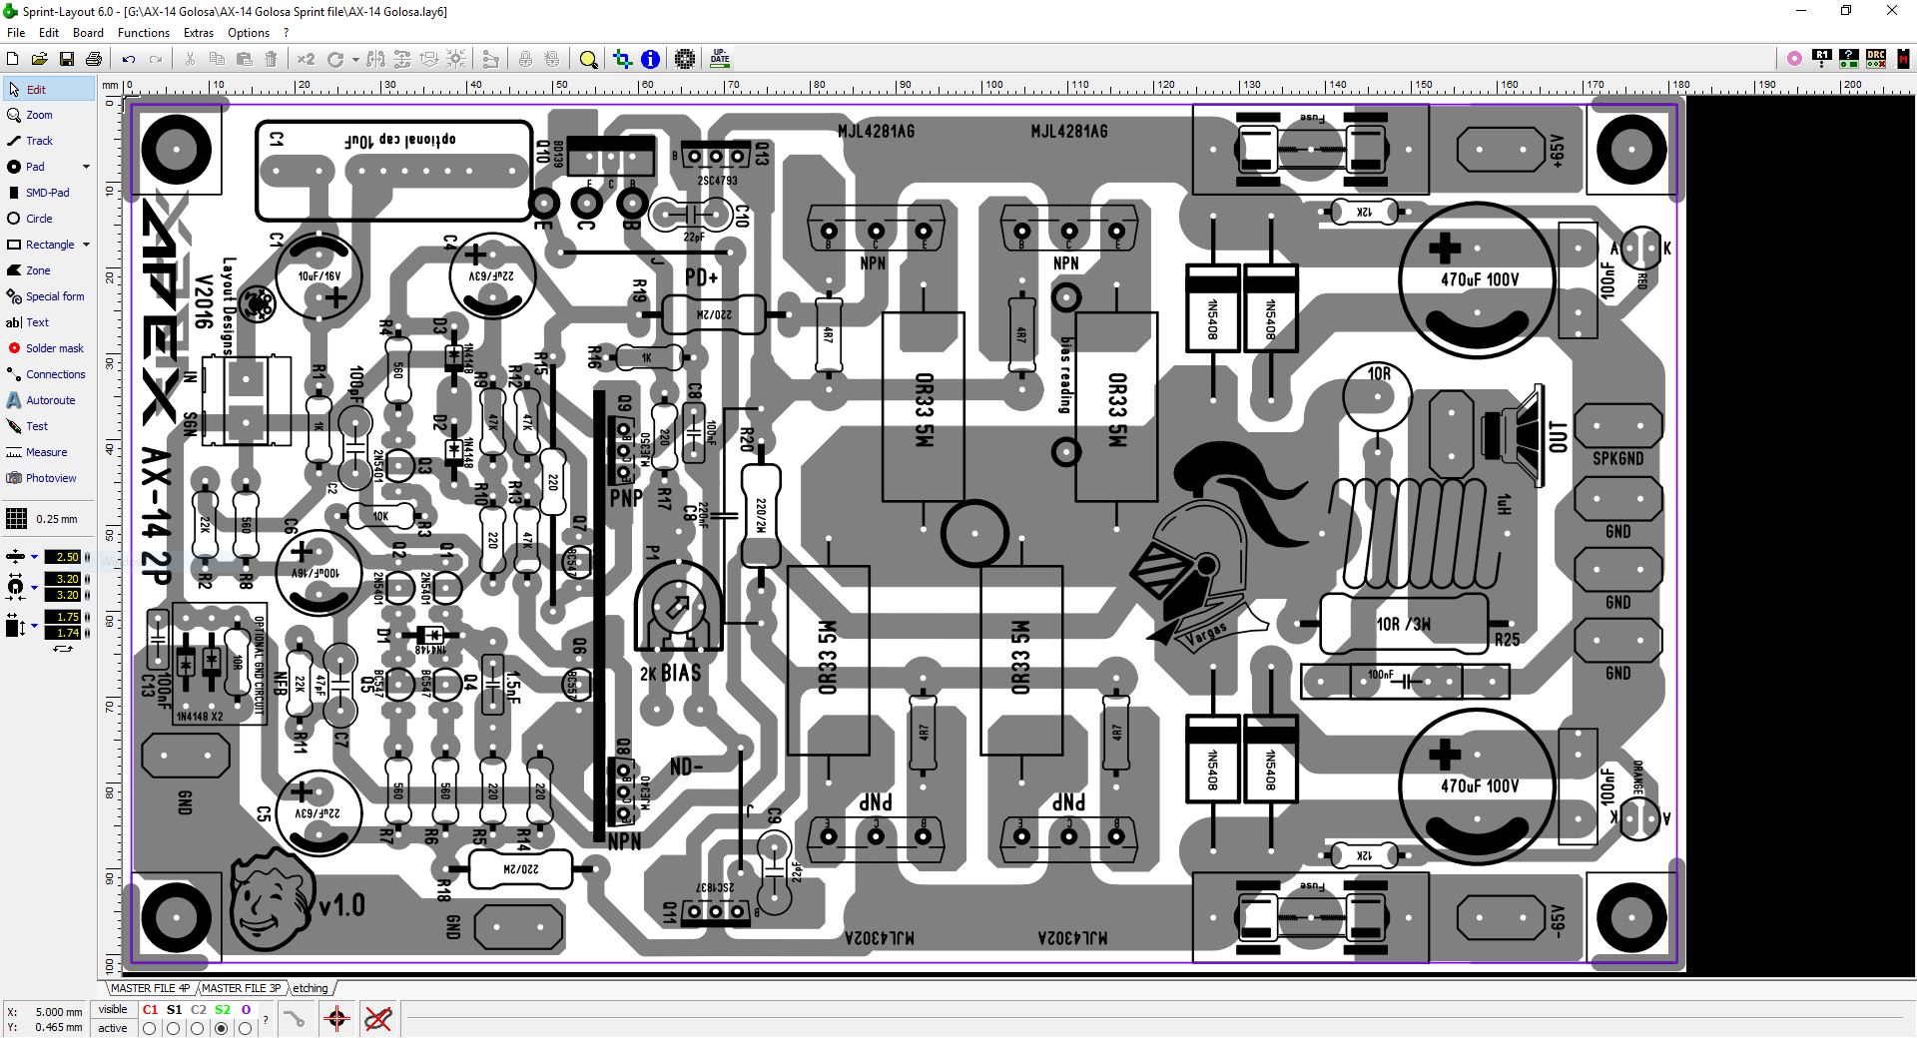The image size is (1917, 1038).
Task: Toggle visibility of layer C2
Action: click(198, 1009)
